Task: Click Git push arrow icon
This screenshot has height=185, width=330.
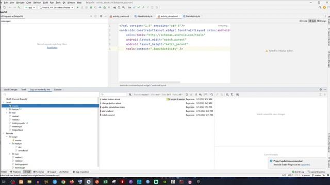Action: (143, 8)
